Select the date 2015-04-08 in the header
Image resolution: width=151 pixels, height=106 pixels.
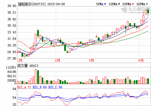pyautogui.click(x=56, y=4)
